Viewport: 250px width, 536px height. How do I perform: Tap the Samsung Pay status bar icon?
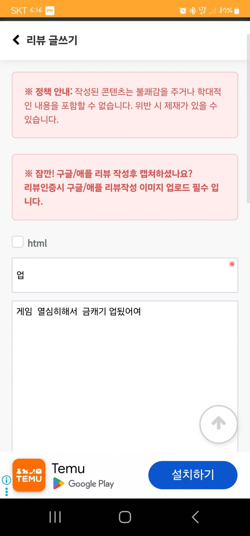(50, 10)
